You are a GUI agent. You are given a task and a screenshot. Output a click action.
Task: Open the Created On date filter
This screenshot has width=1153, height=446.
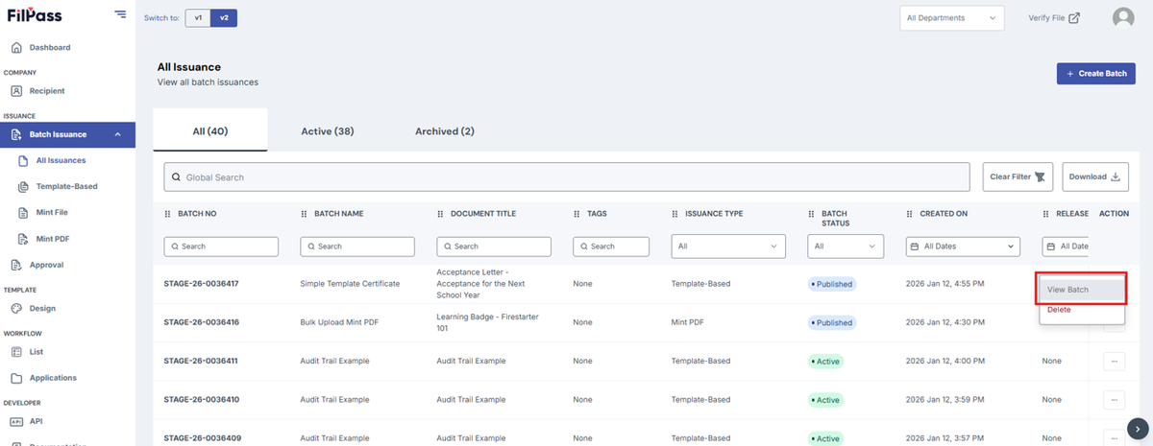click(x=963, y=246)
